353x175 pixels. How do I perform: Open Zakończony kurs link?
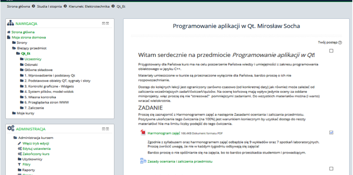tap(36, 154)
